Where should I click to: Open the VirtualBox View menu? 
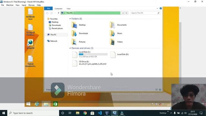17,5
